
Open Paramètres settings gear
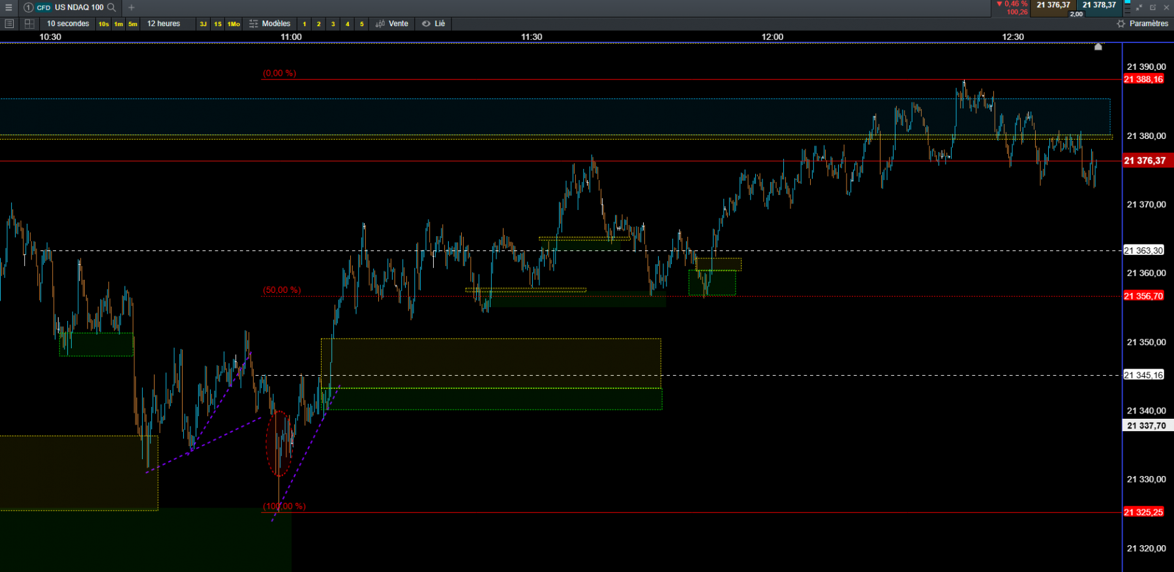(1142, 23)
